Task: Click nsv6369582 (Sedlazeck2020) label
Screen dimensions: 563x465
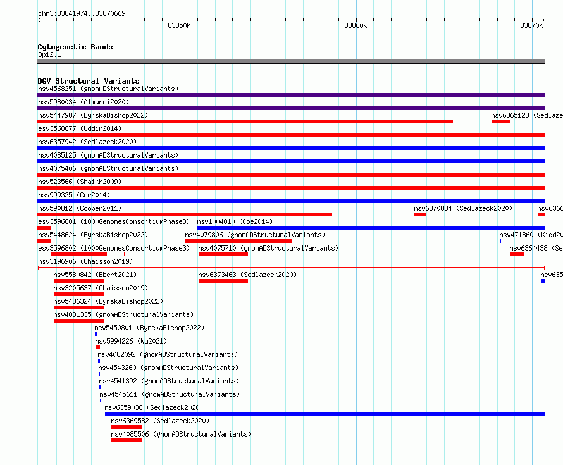Action: [160, 421]
